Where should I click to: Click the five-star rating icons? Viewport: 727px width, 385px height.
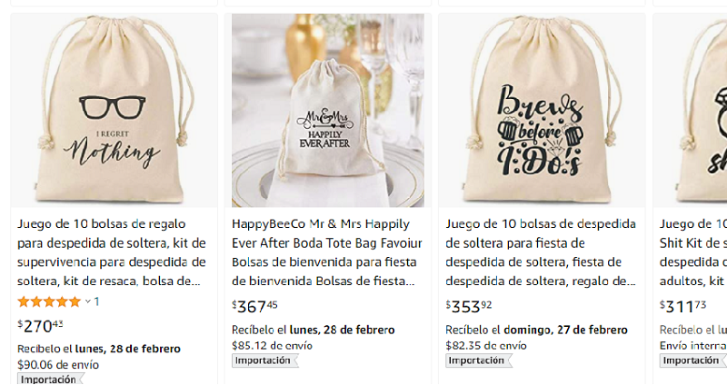point(49,302)
